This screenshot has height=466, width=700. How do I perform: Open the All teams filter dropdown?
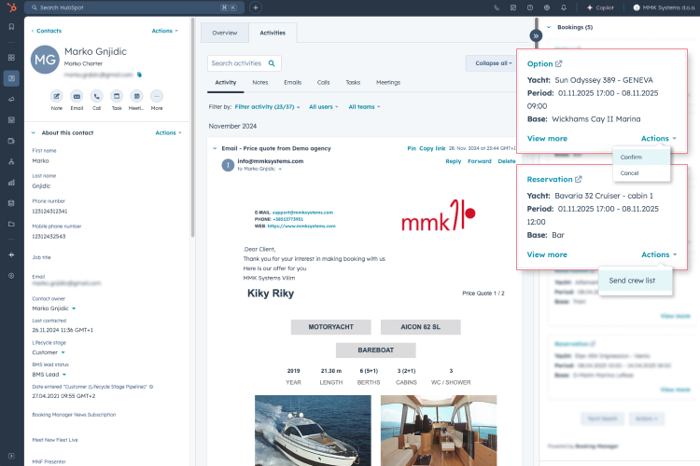point(364,107)
